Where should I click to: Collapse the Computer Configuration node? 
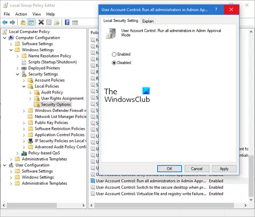pos(5,38)
